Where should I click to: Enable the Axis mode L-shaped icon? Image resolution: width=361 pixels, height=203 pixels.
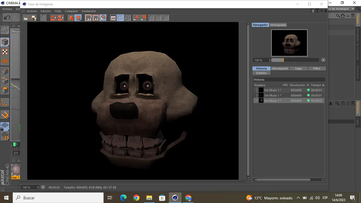pyautogui.click(x=5, y=102)
